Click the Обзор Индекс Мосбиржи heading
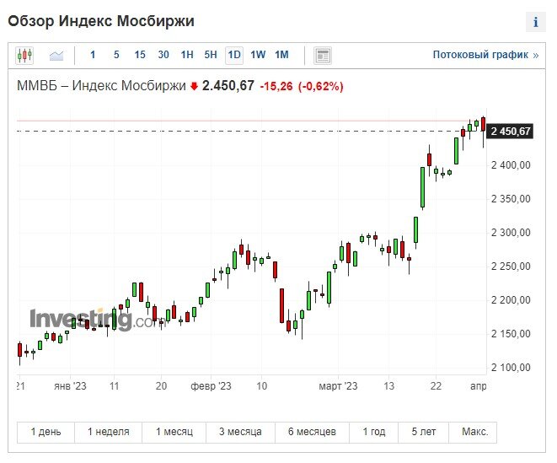The image size is (557, 463). coord(101,21)
